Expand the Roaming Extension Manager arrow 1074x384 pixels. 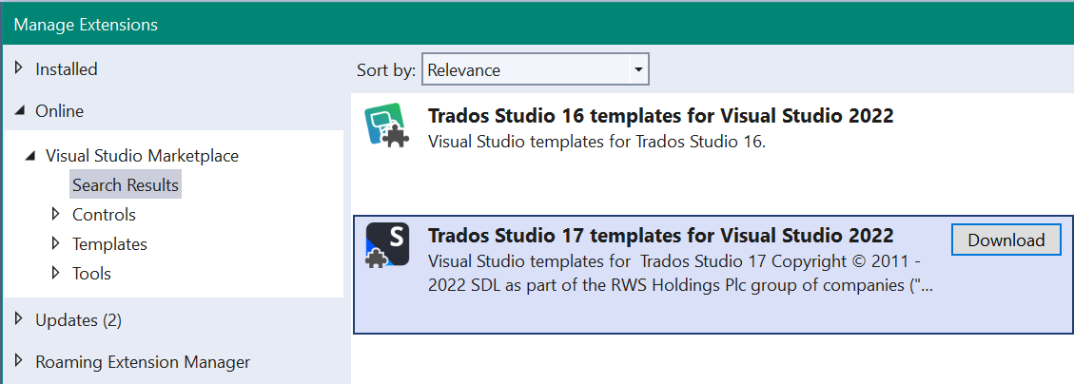(x=19, y=361)
